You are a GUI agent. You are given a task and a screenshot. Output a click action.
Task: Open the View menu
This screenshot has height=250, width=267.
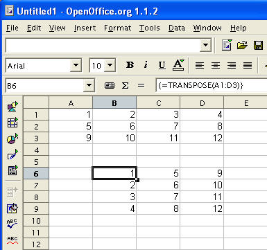57,28
